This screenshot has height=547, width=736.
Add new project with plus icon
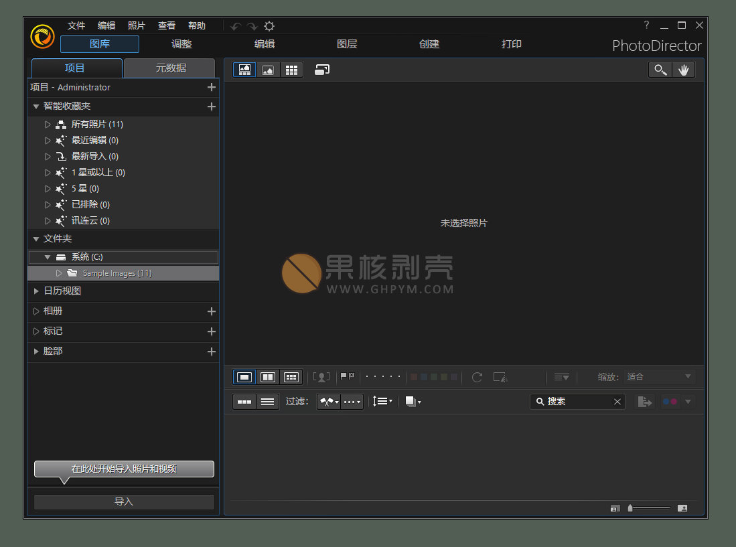point(212,87)
